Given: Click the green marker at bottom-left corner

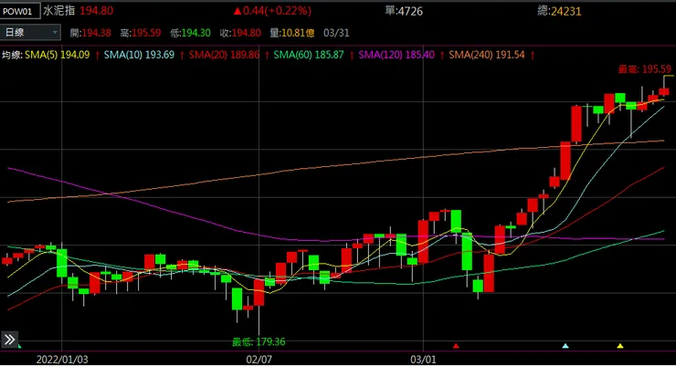Looking at the screenshot, I should [19, 346].
